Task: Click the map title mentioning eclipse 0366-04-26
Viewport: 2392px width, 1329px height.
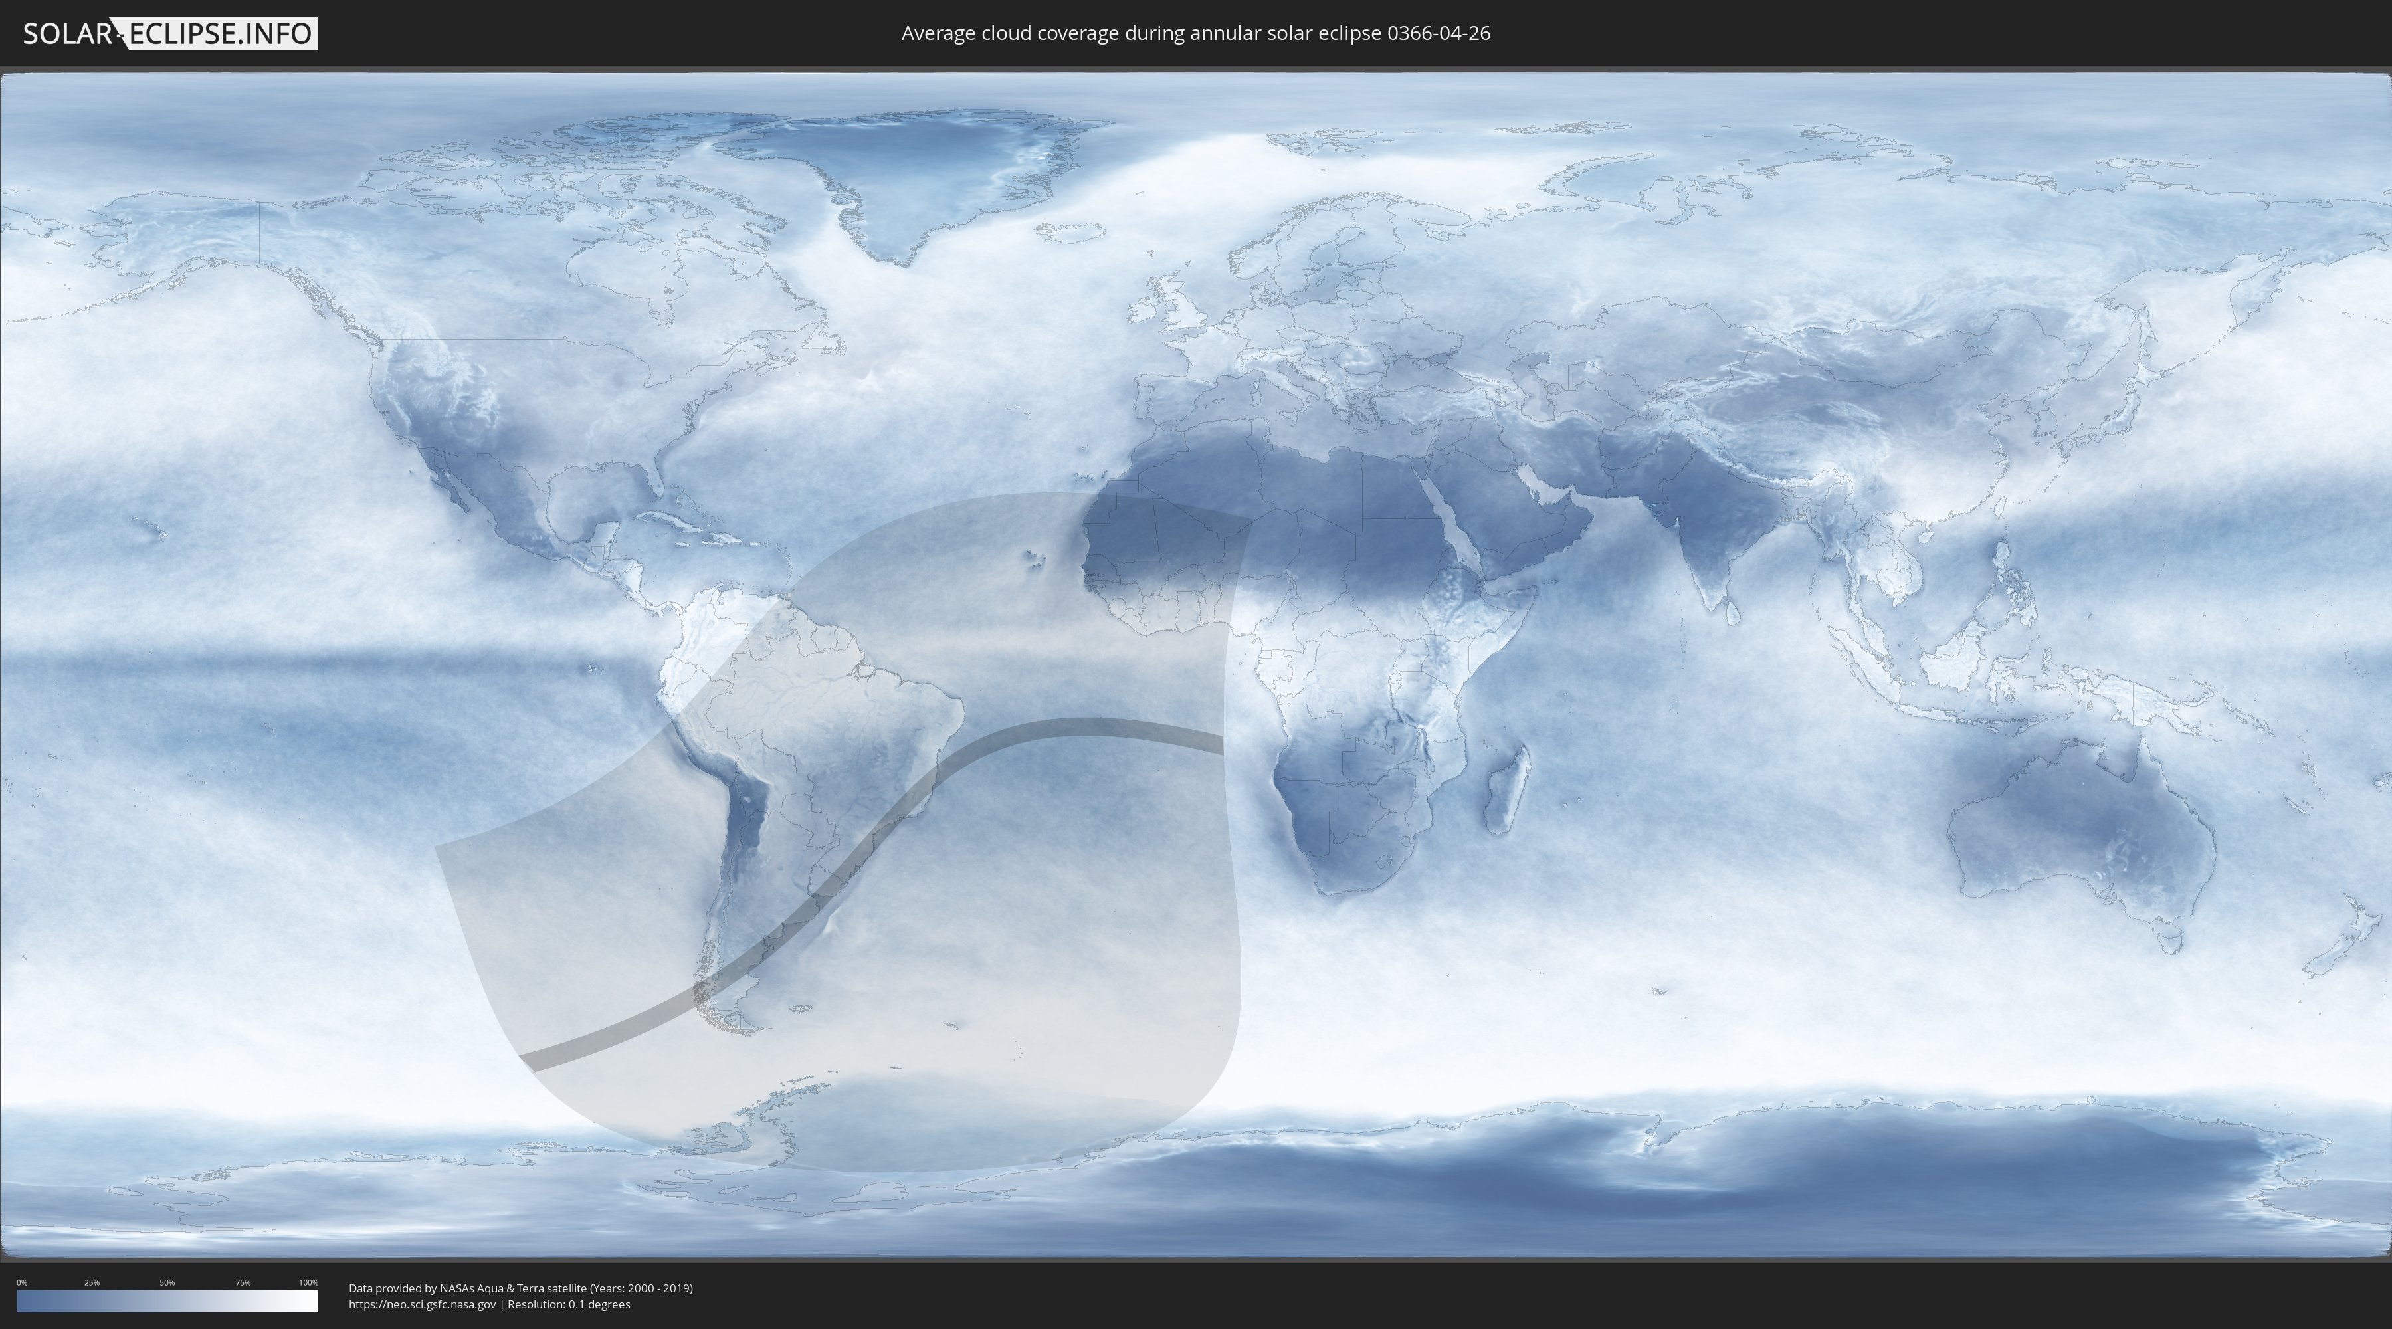Action: coord(1195,33)
